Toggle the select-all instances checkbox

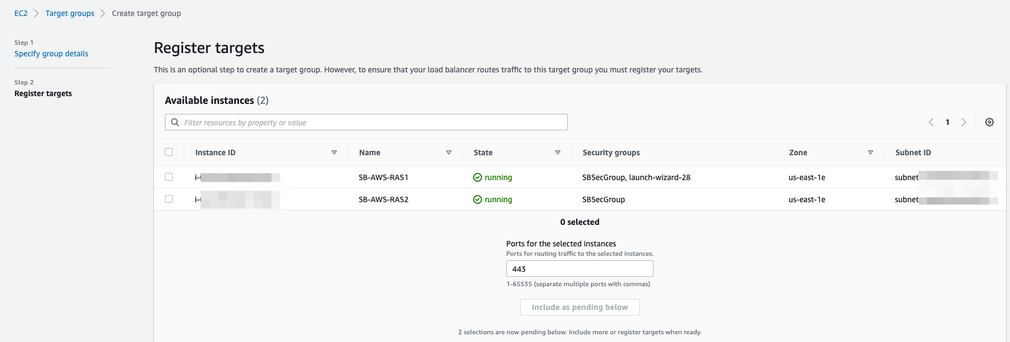click(x=169, y=152)
